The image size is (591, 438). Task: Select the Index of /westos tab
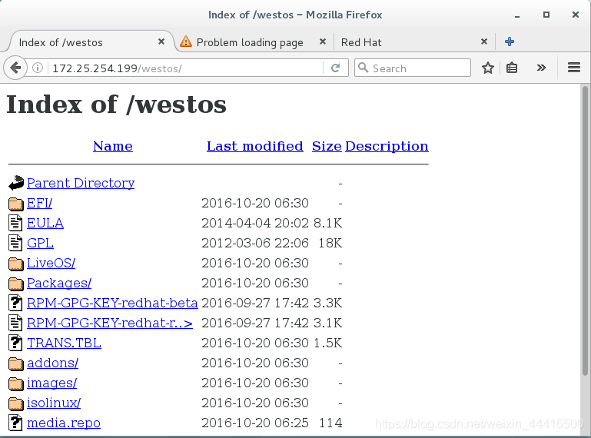[91, 41]
